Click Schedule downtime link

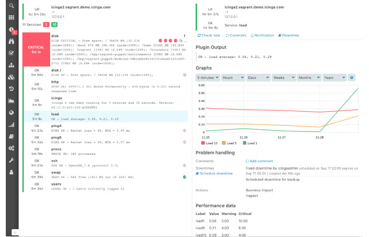pos(214,173)
